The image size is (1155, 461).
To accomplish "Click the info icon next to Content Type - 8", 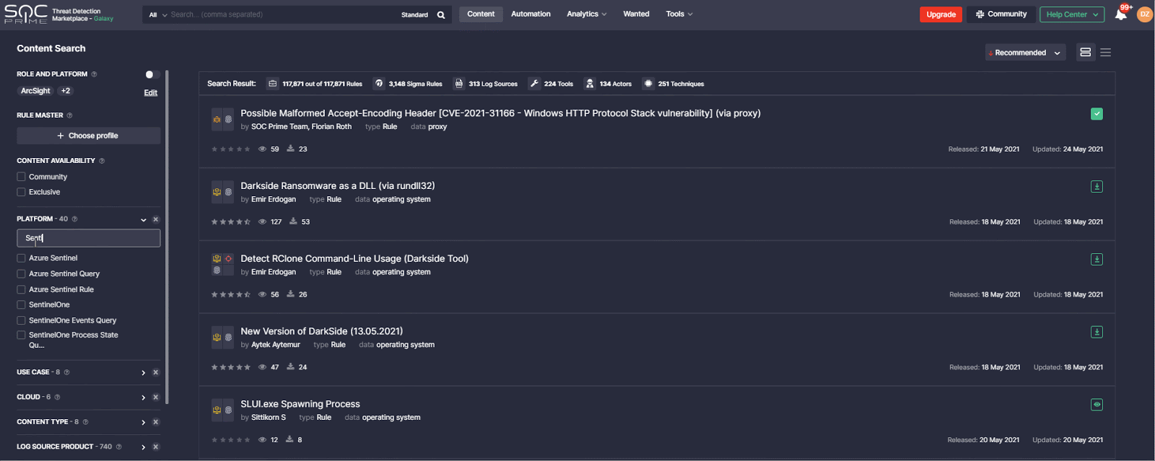I will tap(86, 422).
